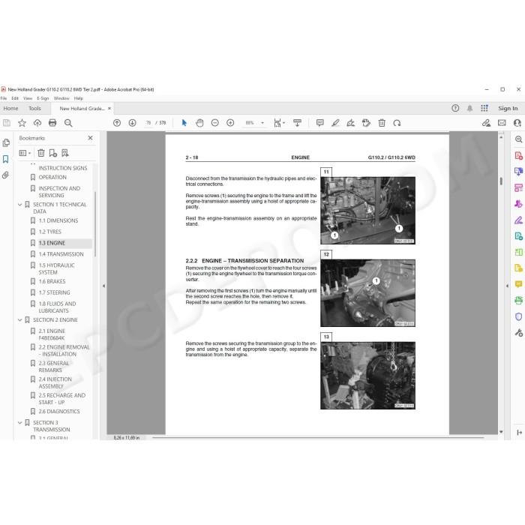Screen dimensions: 525x525
Task: Delete page trash icon in toolbar
Action: [382, 123]
